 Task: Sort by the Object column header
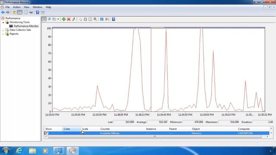(213, 129)
